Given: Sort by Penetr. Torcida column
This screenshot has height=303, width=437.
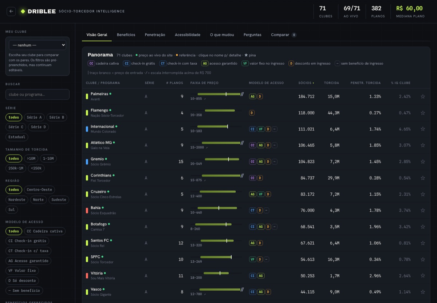Looking at the screenshot, I should point(366,83).
